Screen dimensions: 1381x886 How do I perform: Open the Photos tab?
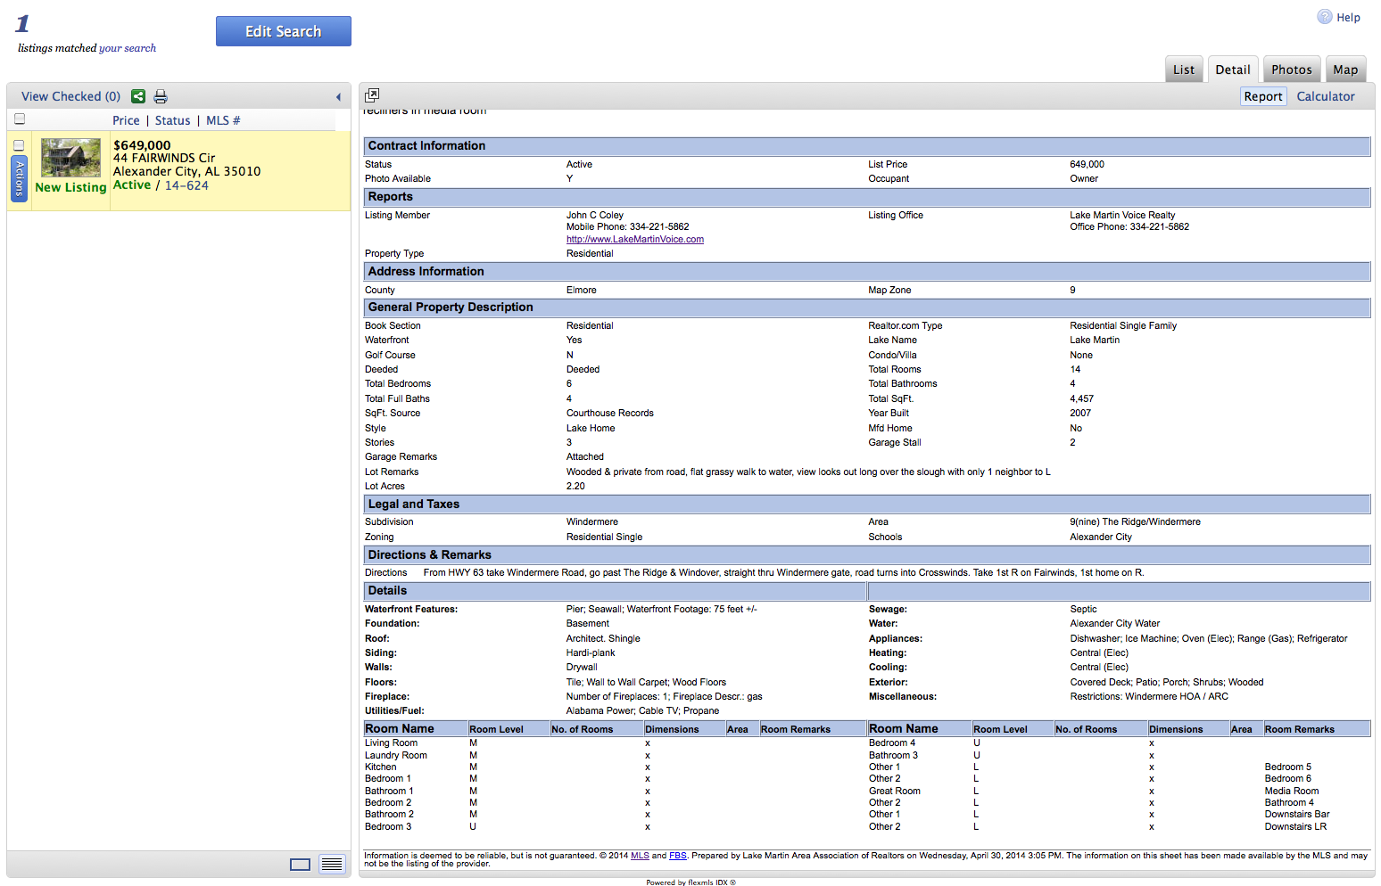click(1292, 70)
